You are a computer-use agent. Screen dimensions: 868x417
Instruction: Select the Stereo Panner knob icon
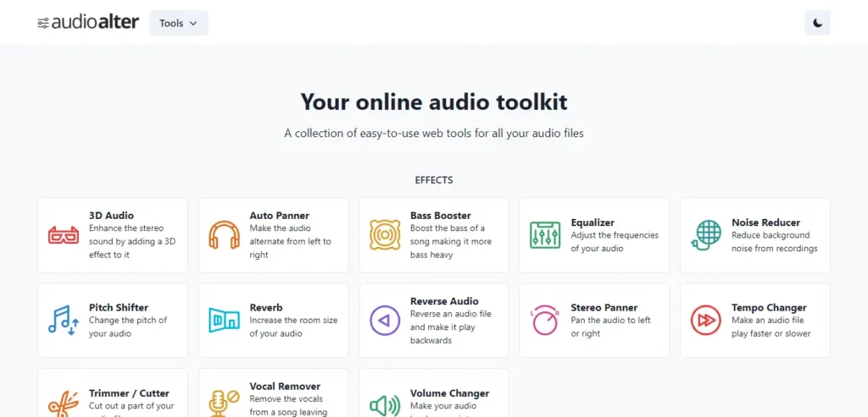pyautogui.click(x=545, y=320)
